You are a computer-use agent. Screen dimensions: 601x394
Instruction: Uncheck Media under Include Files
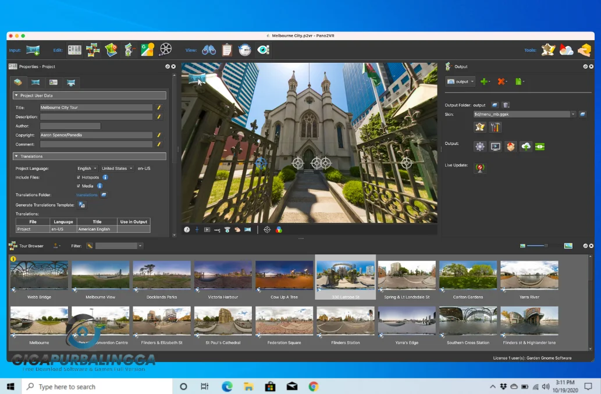point(79,186)
